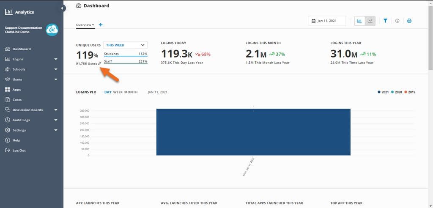Open the Jan 11, 2021 date picker
The image size is (433, 208).
coord(327,21)
